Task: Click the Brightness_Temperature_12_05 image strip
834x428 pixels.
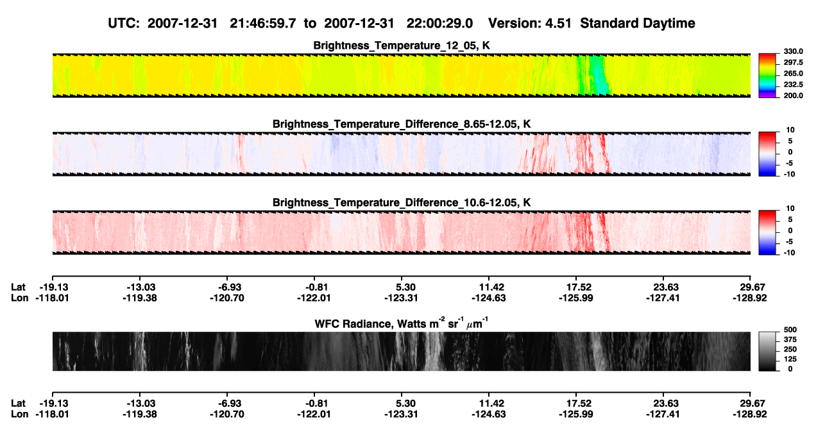Action: pos(401,75)
